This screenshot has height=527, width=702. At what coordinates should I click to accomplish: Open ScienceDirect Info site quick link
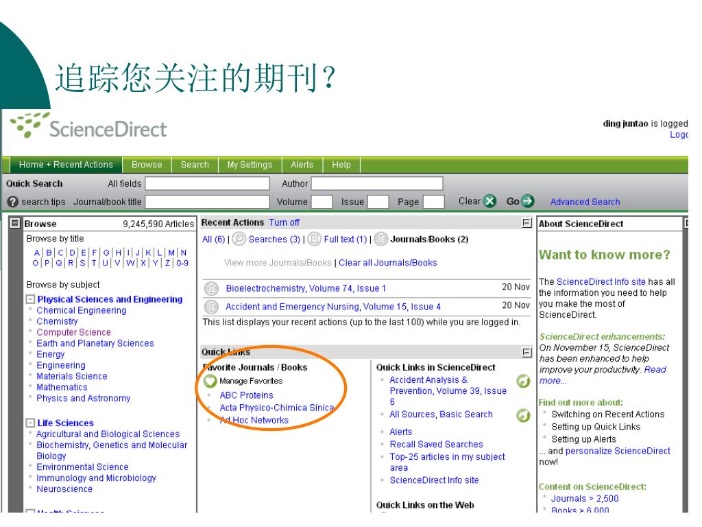pyautogui.click(x=434, y=480)
